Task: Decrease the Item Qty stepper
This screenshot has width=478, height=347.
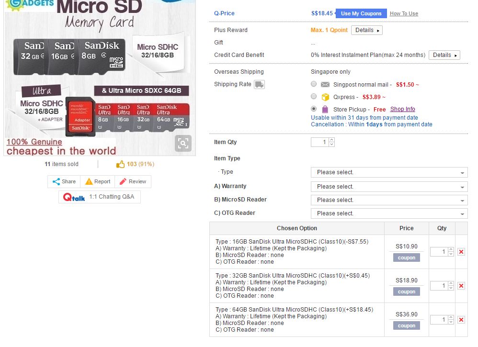Action: (x=331, y=145)
